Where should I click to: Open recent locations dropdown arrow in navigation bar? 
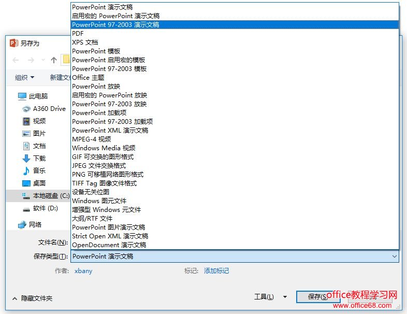(x=43, y=60)
